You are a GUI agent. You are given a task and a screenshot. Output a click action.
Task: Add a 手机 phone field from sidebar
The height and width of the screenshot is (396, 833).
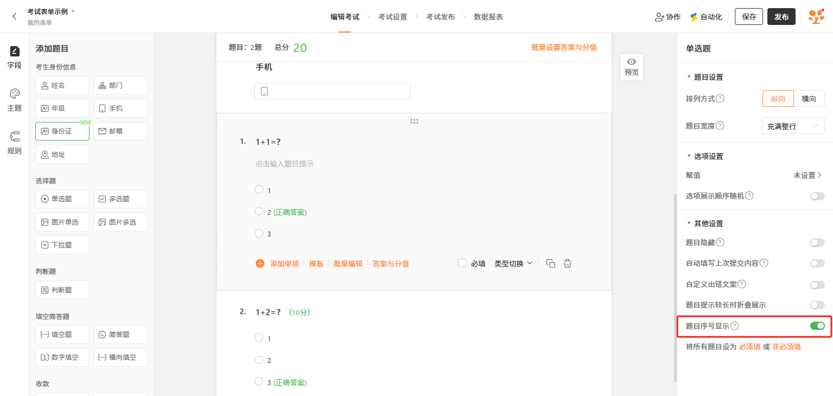(120, 108)
